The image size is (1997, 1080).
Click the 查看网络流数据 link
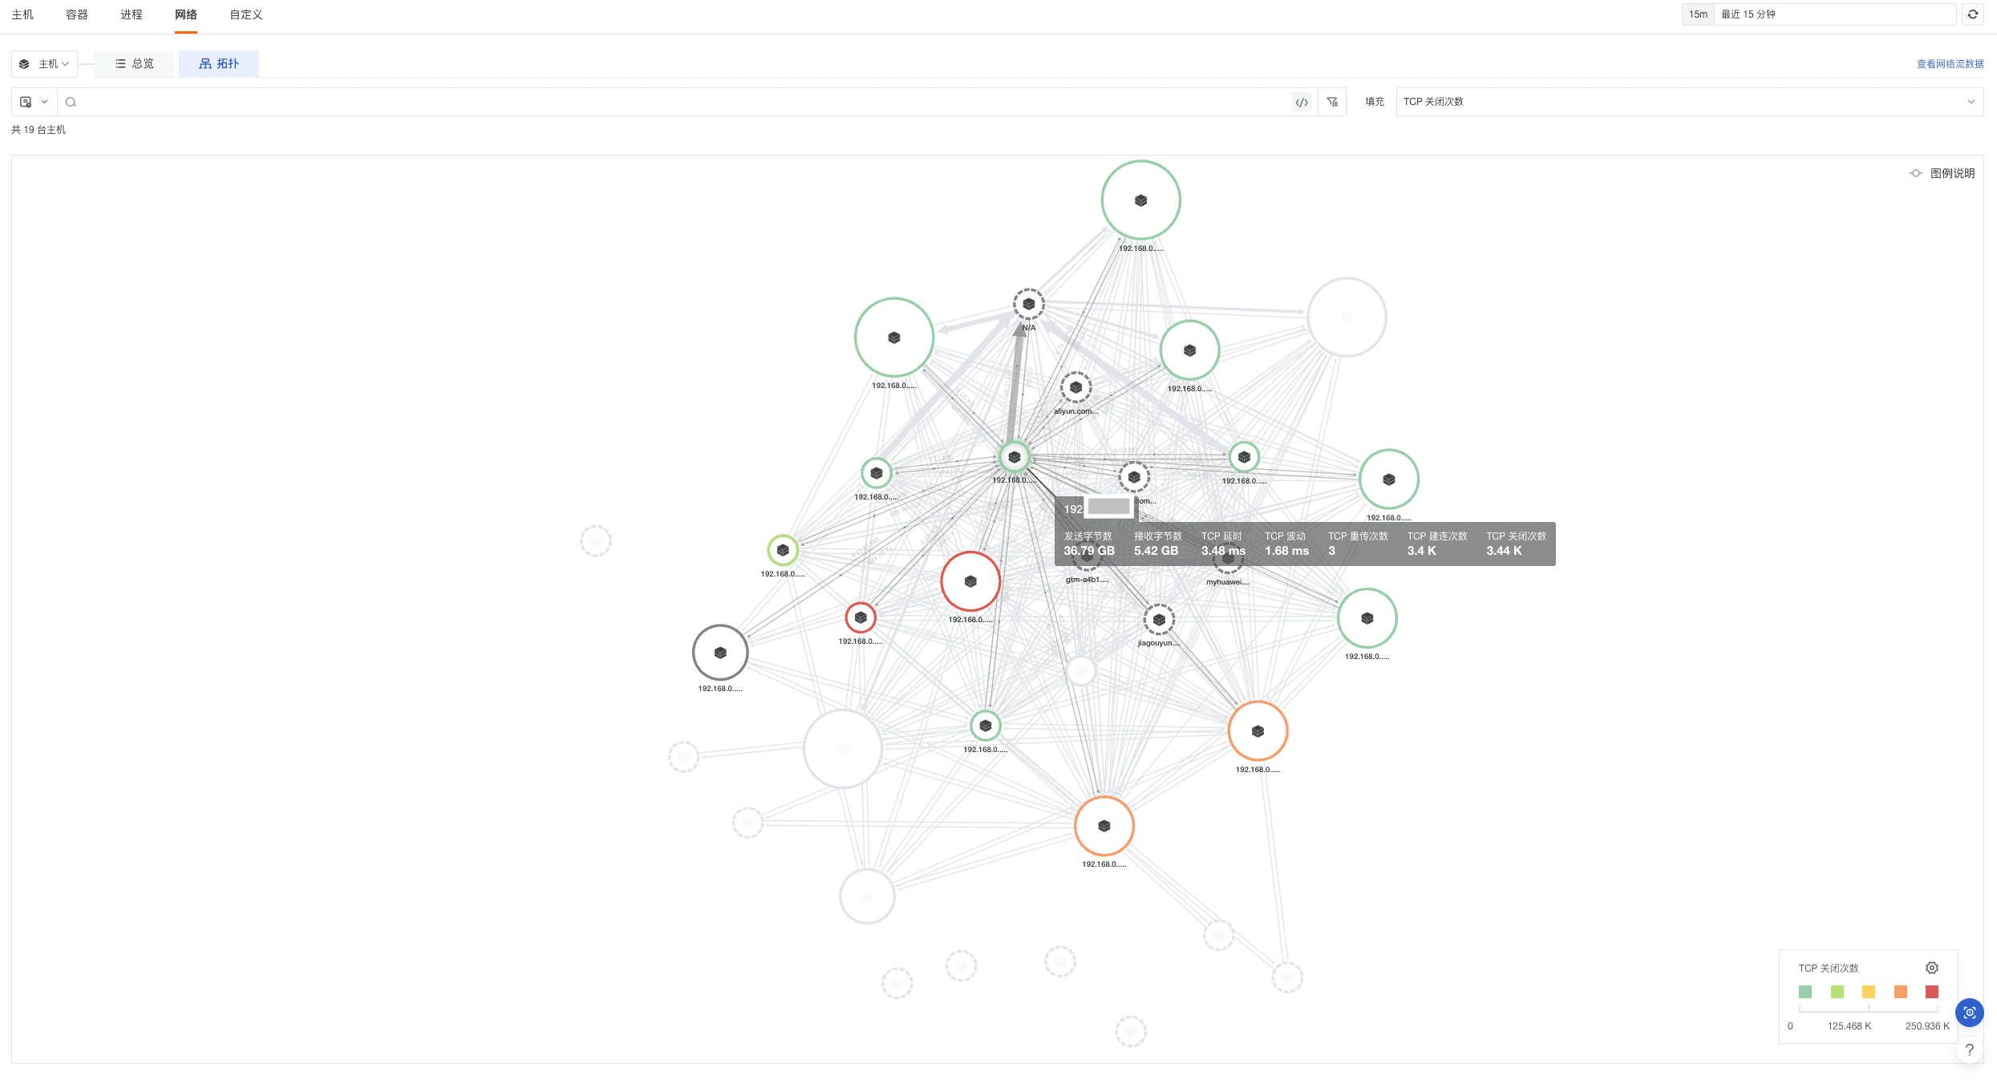point(1950,64)
